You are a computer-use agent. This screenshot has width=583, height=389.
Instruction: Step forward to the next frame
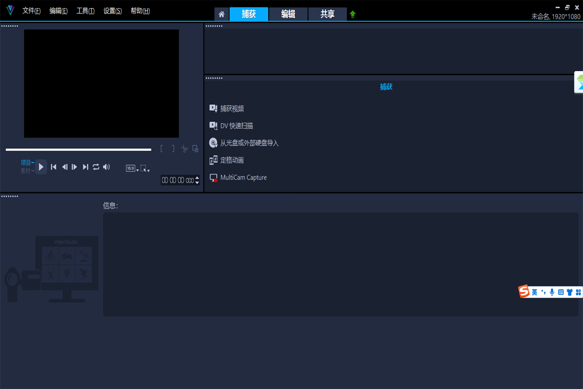74,167
